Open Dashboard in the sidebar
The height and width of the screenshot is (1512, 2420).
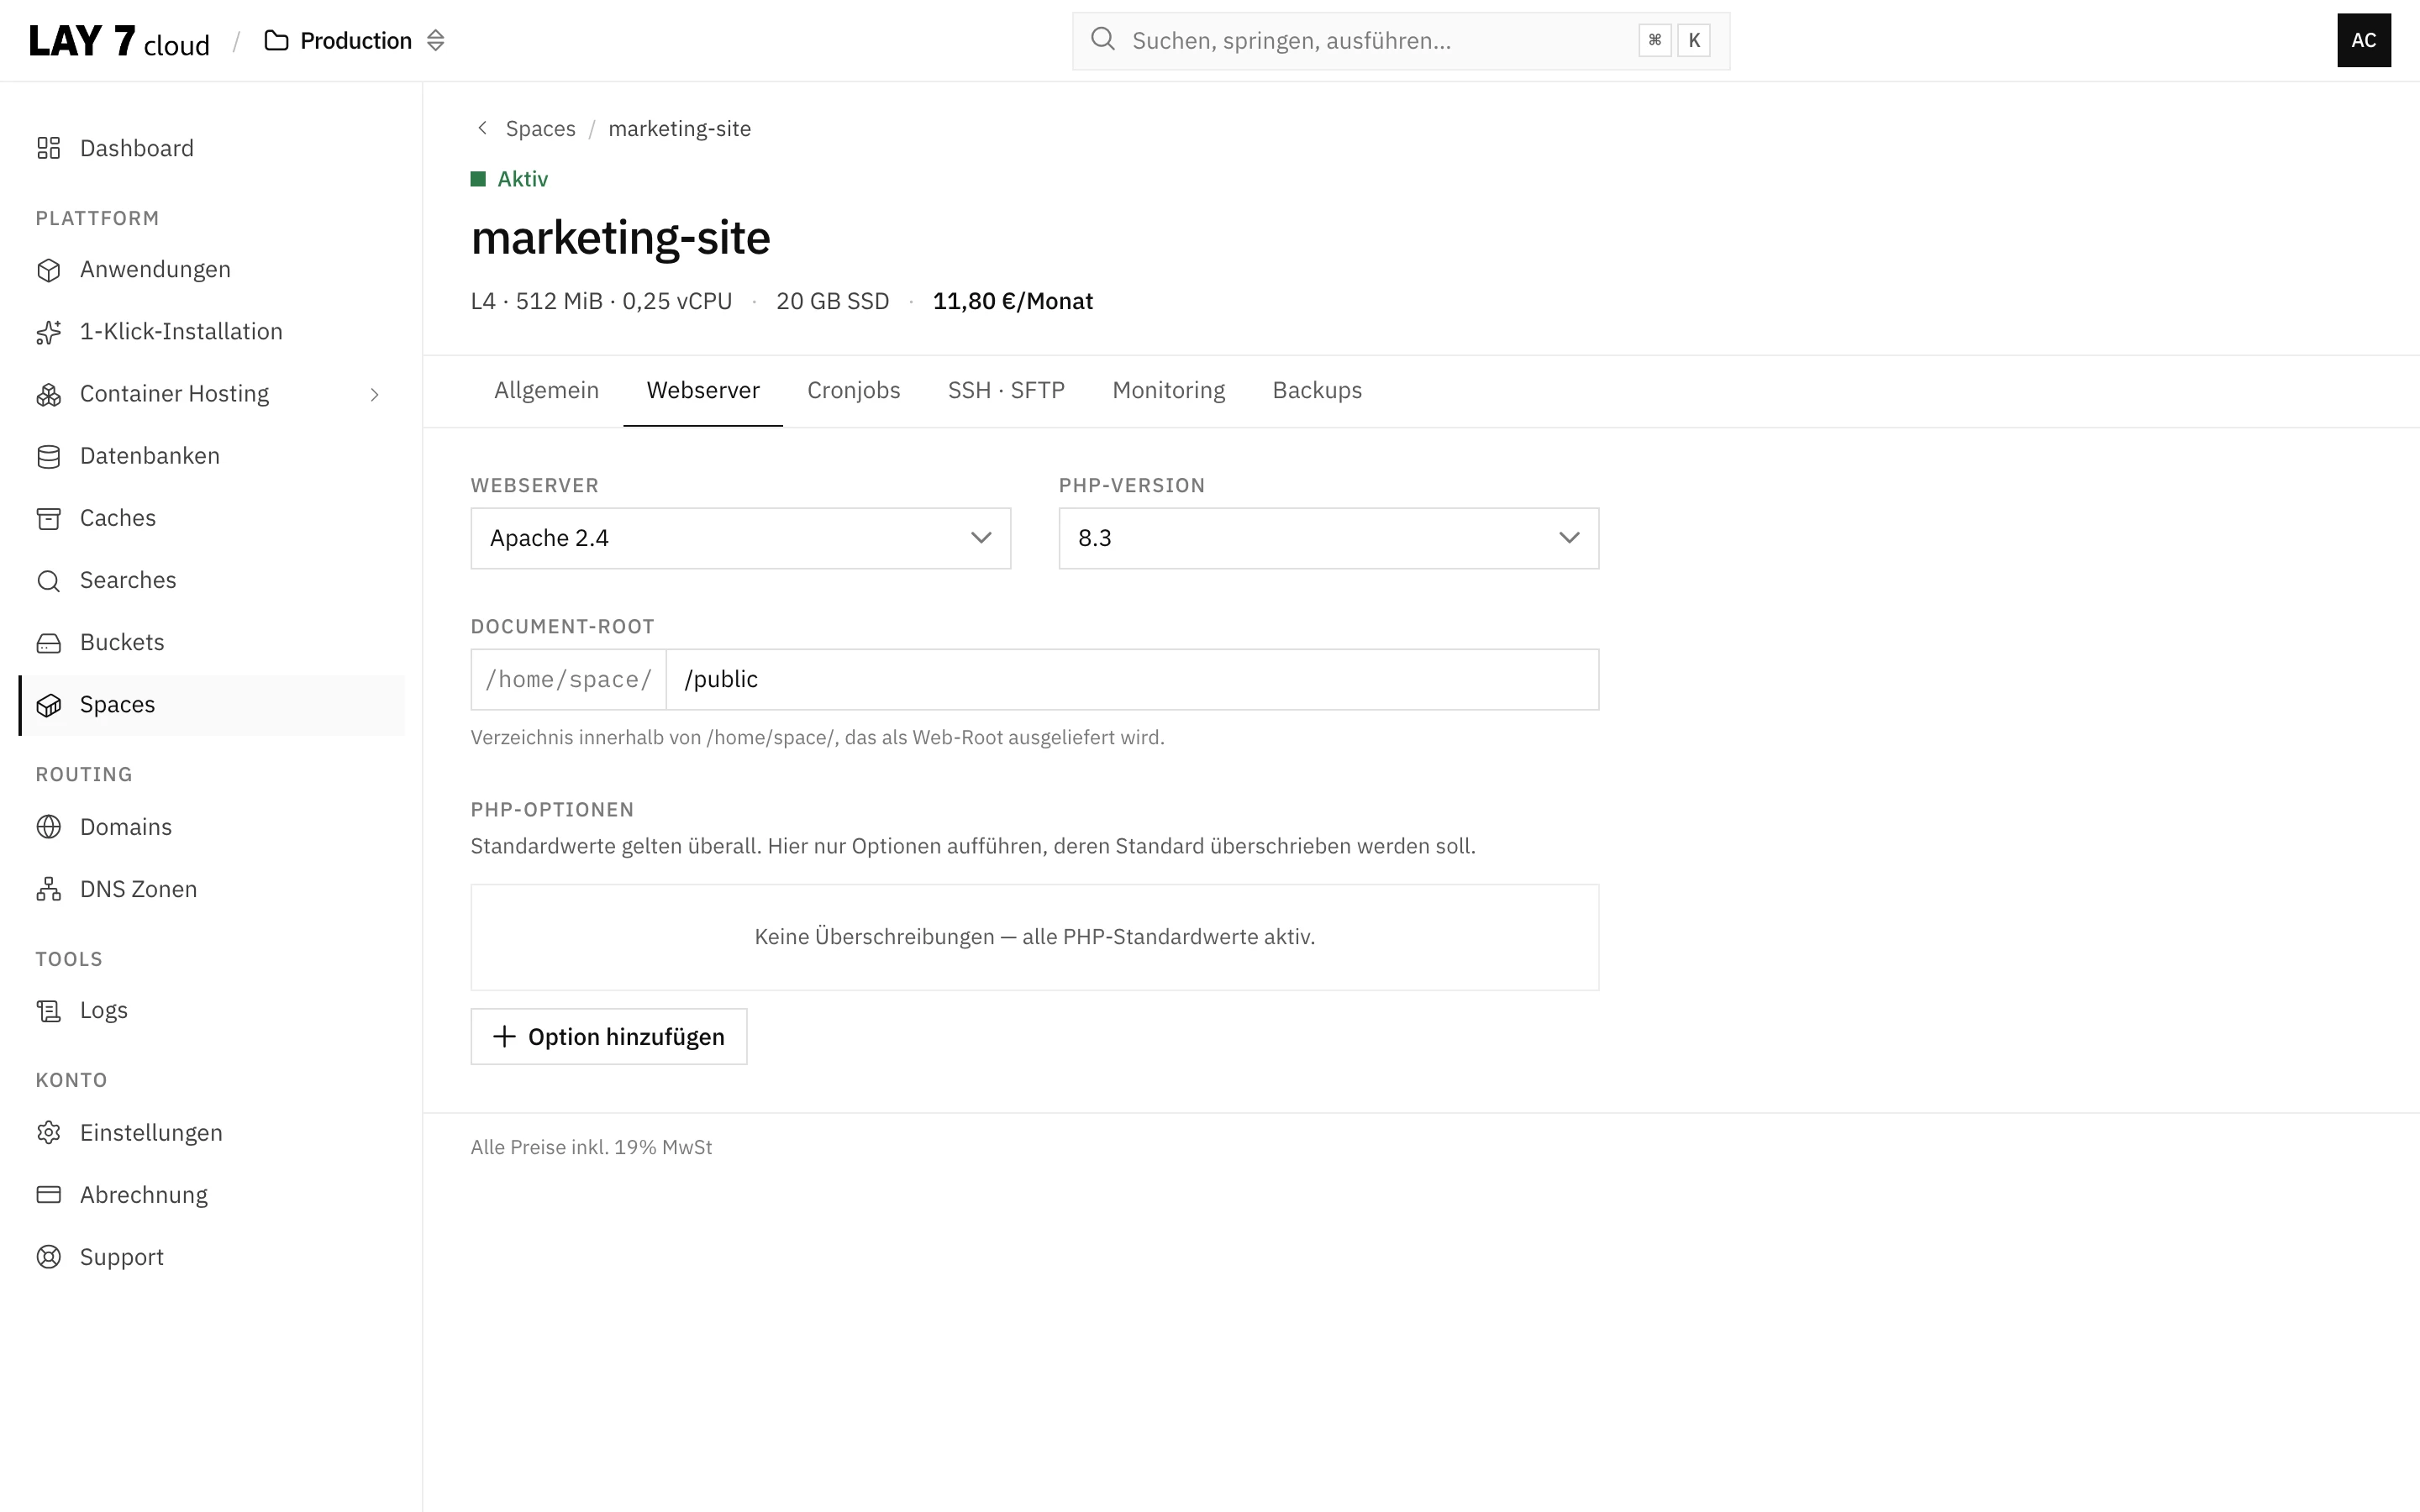coord(212,148)
